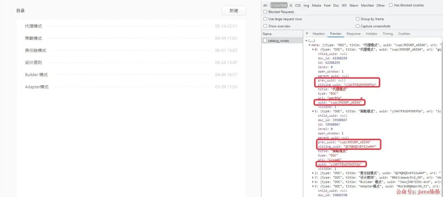Filter network requests by JS

click(x=291, y=5)
